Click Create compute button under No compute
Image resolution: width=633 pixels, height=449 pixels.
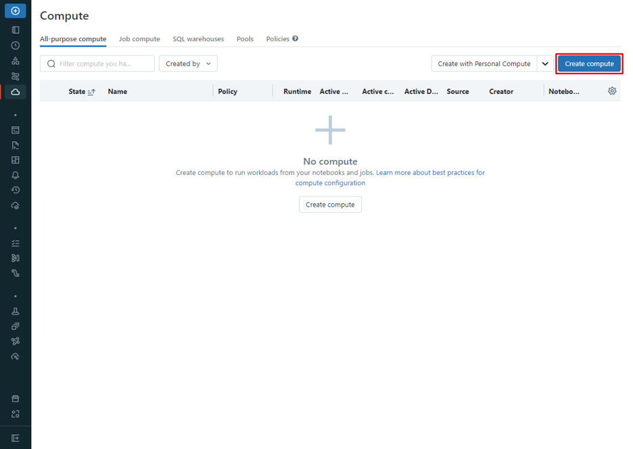click(x=330, y=205)
